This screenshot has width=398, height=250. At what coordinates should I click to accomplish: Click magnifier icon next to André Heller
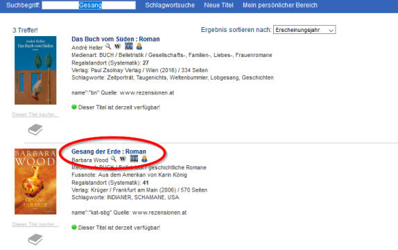tap(108, 47)
